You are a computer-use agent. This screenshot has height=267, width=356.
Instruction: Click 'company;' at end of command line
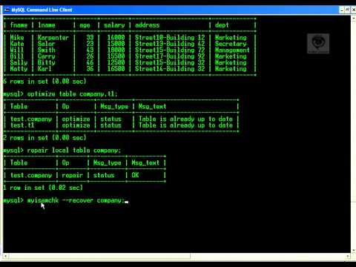pyautogui.click(x=111, y=200)
